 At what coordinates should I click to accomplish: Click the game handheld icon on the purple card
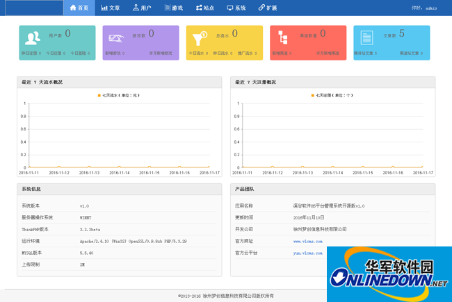click(x=116, y=38)
